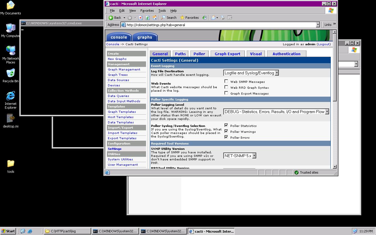Open the Back button history arrow

(124, 18)
